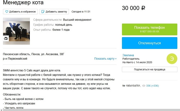This screenshot has width=180, height=111.
Task: Click the blue Откликнуться button
Action: pos(149,43)
